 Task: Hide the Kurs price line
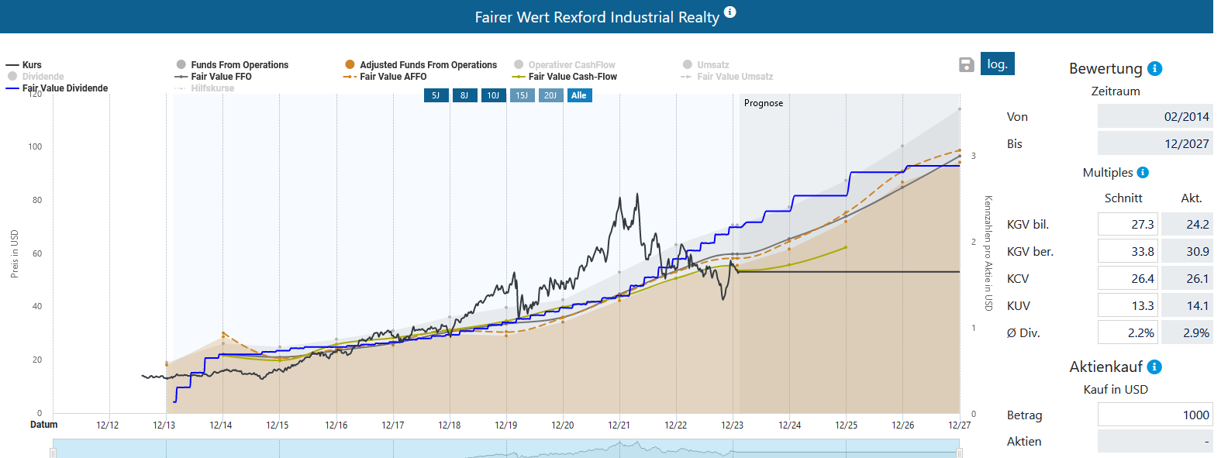(24, 65)
